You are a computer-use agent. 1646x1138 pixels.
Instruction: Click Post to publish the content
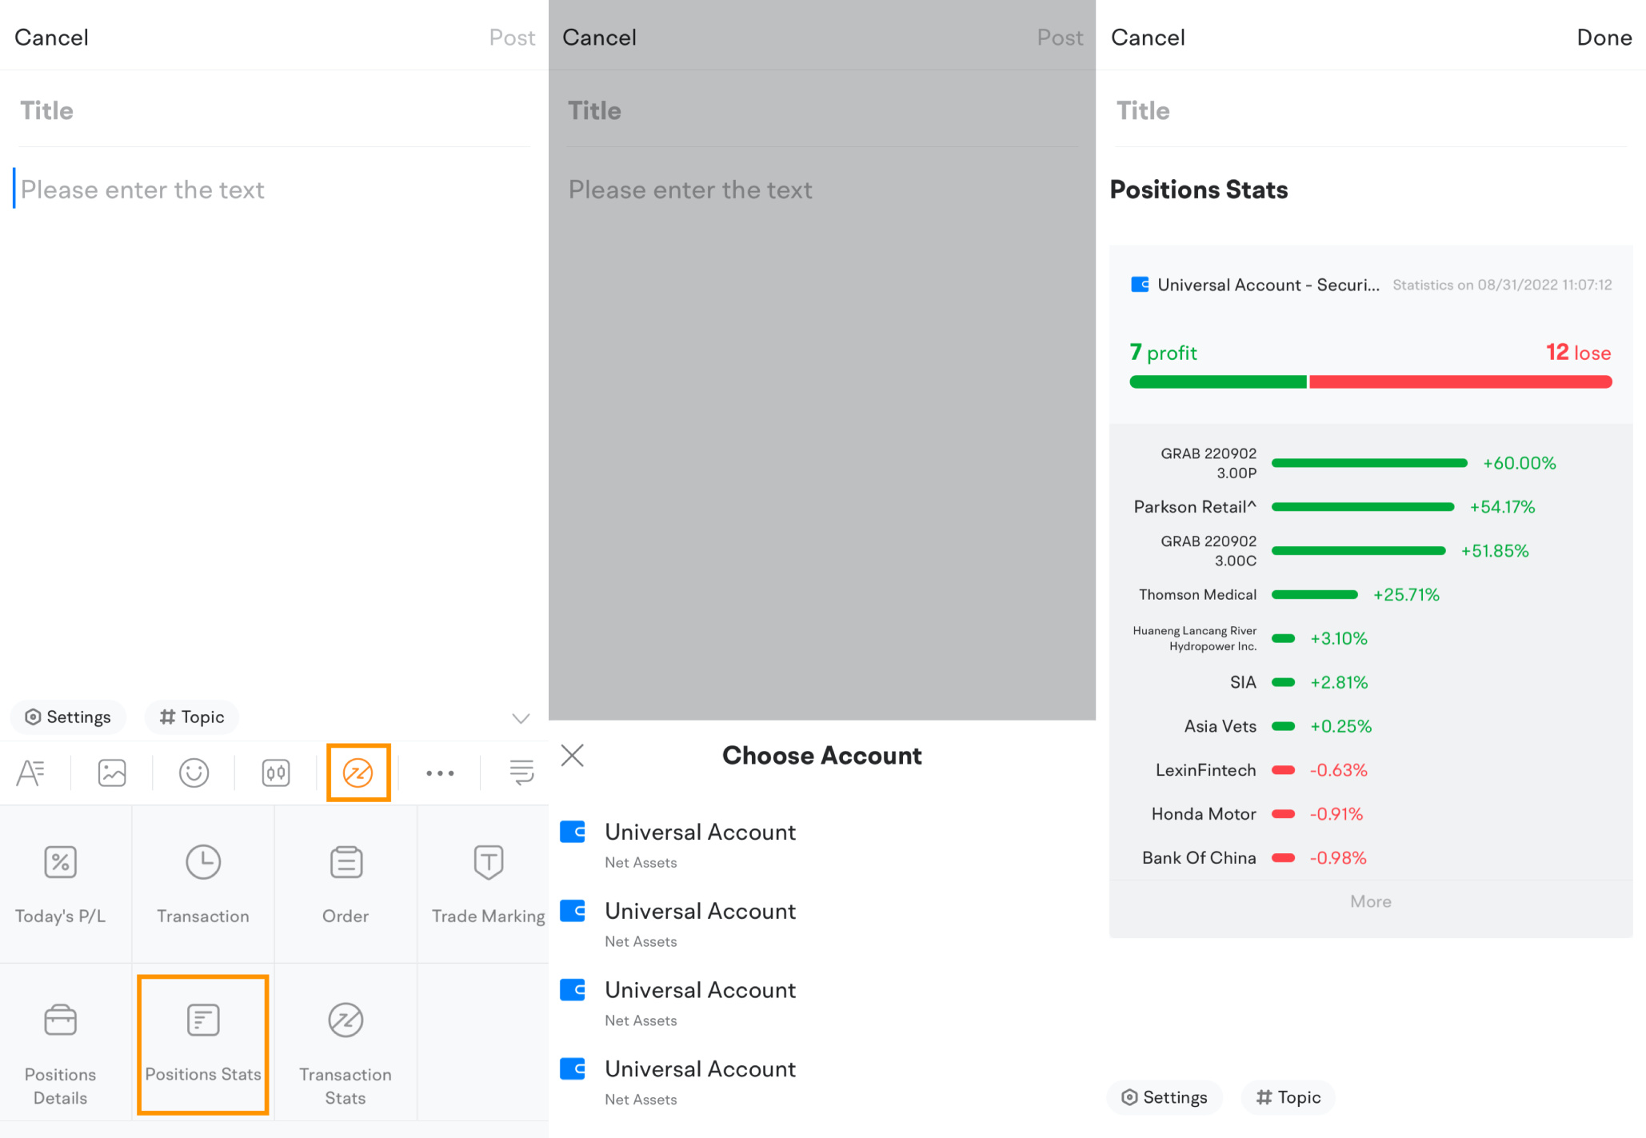coord(509,36)
